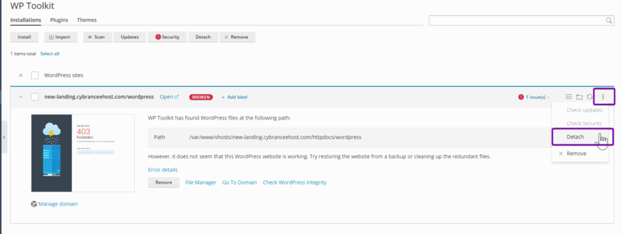
Task: Click the Open site link
Action: click(x=166, y=97)
